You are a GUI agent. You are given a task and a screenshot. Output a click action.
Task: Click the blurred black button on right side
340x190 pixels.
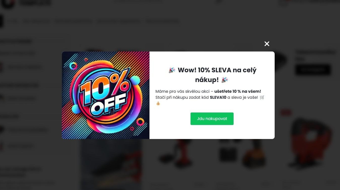(313, 70)
